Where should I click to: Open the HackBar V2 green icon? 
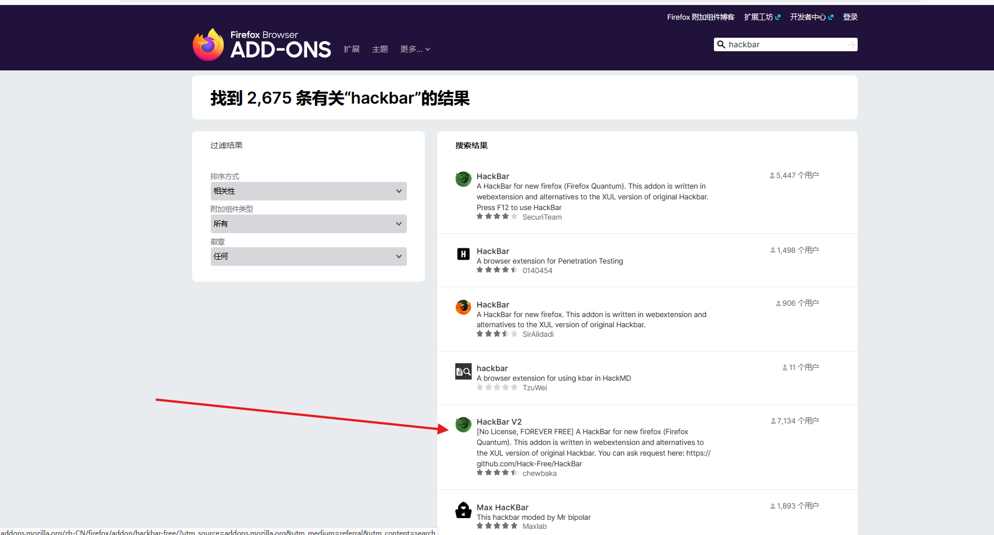point(463,425)
